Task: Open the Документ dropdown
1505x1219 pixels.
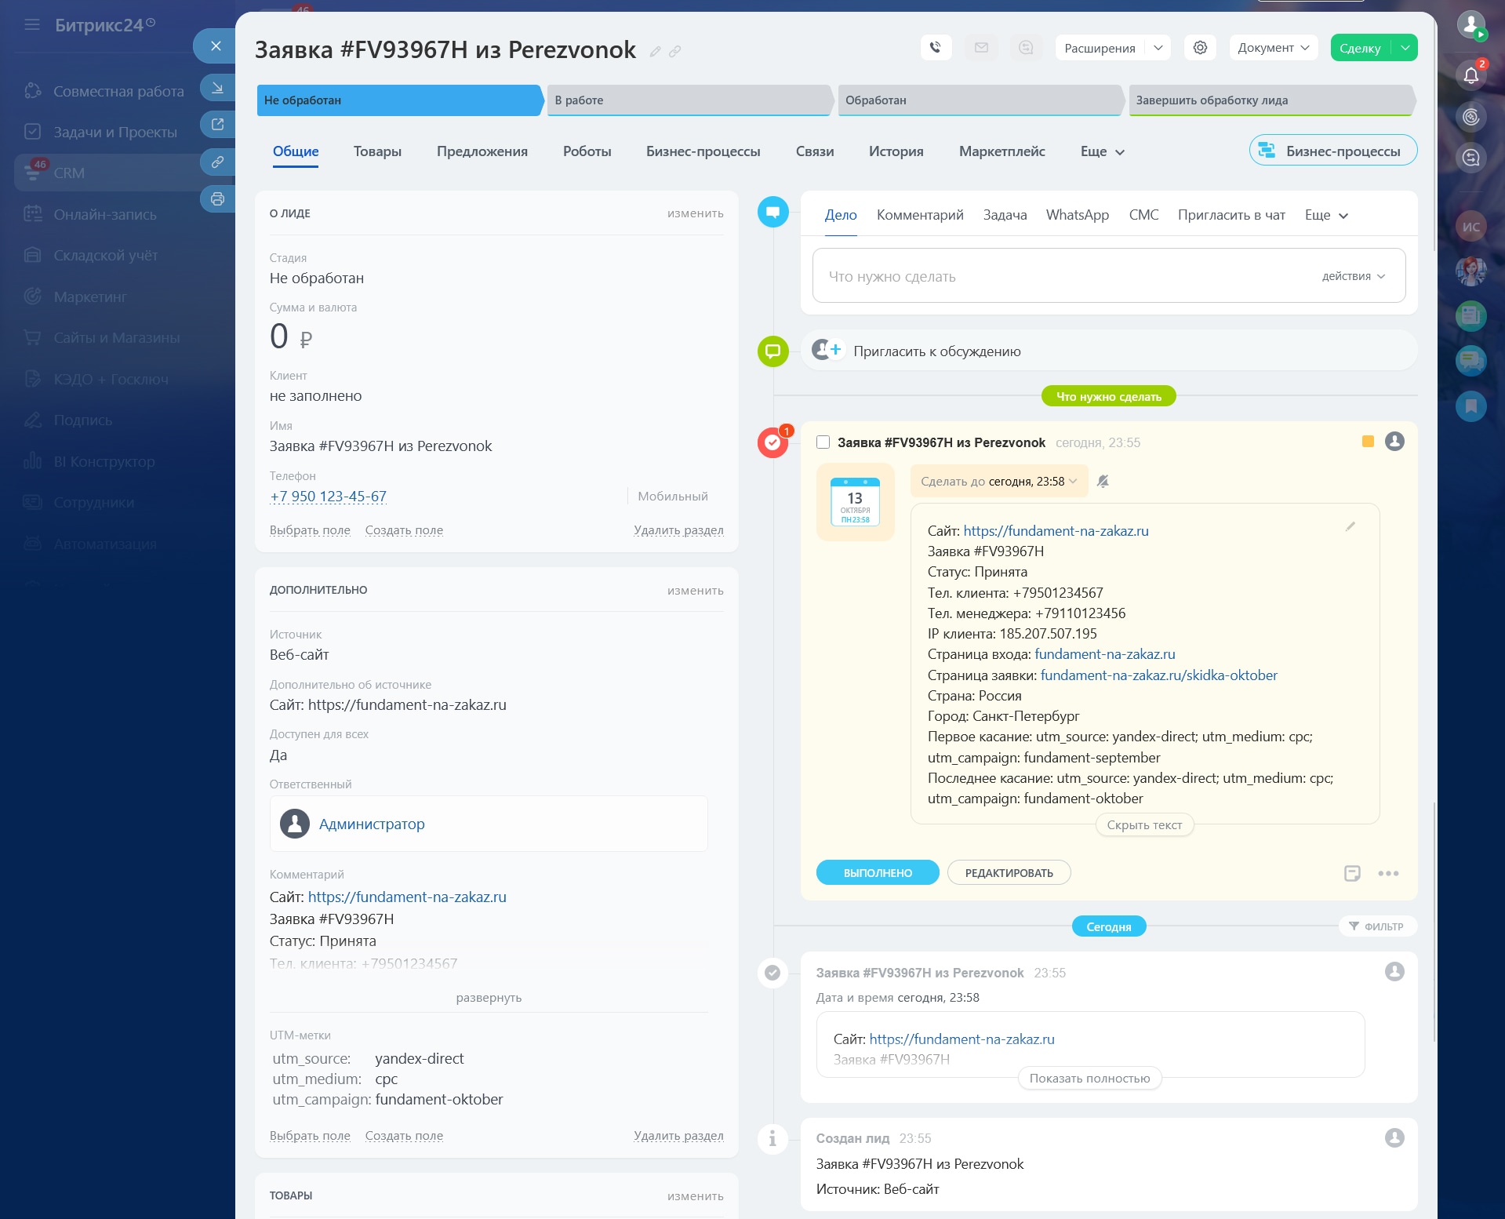Action: coord(1273,48)
